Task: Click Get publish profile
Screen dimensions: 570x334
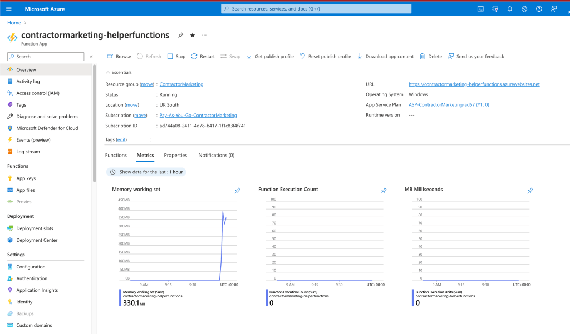Action: [x=270, y=56]
